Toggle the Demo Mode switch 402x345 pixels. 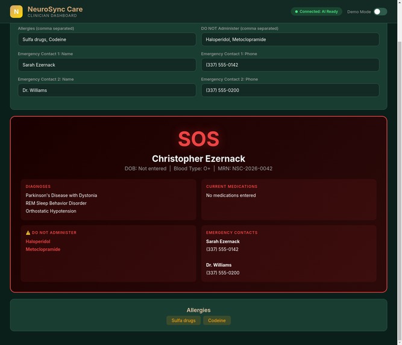380,11
